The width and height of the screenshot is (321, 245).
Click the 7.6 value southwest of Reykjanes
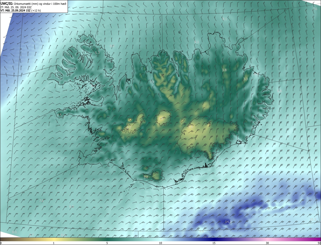[41, 201]
